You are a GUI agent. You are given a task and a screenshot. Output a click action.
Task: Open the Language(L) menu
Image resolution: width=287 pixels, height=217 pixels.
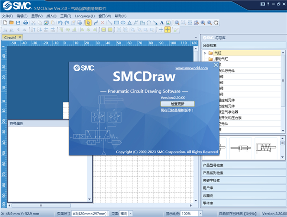85,16
